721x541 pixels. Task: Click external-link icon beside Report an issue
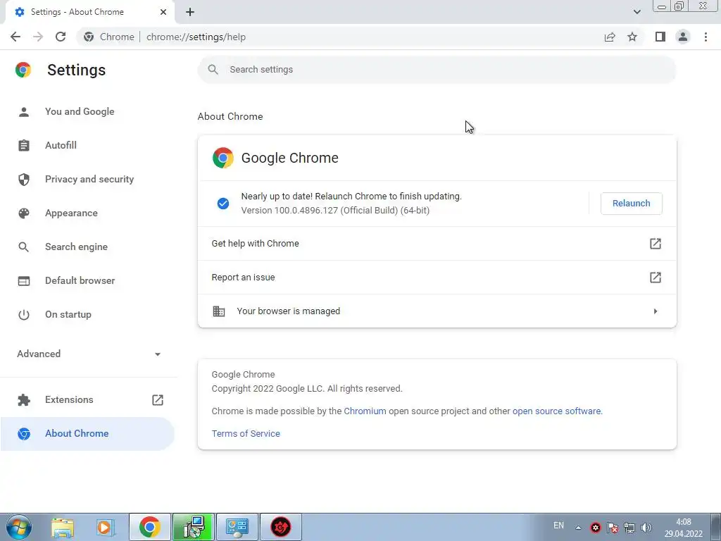tap(656, 278)
